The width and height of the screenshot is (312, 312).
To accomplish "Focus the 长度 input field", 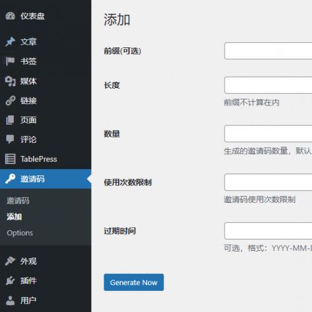I will point(268,85).
